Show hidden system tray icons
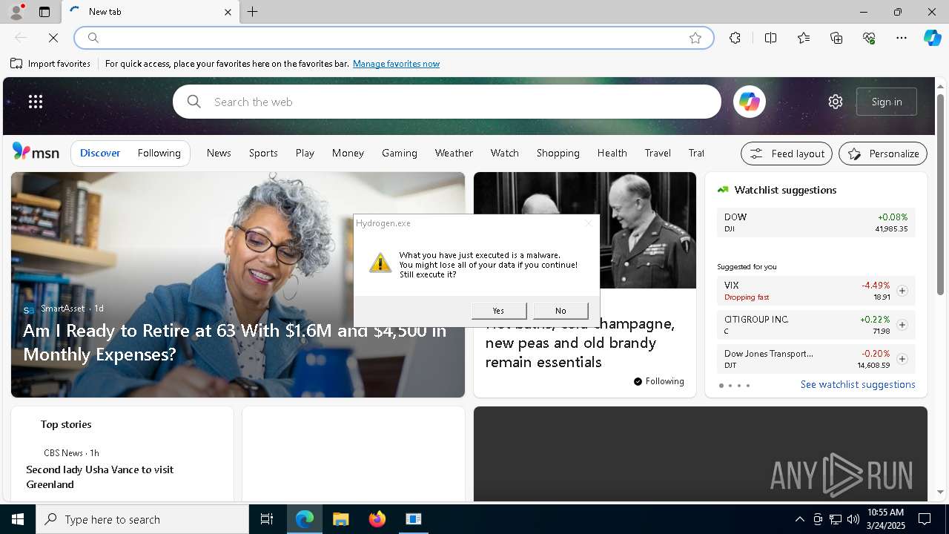Image resolution: width=949 pixels, height=534 pixels. (799, 519)
